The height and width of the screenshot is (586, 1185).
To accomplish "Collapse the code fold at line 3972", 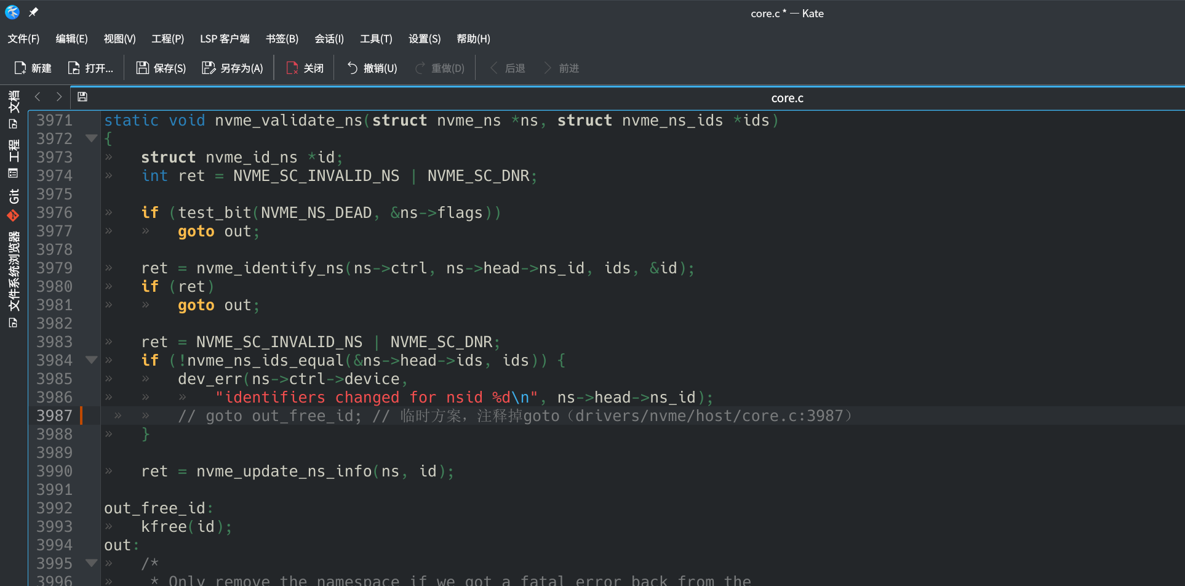I will tap(91, 138).
